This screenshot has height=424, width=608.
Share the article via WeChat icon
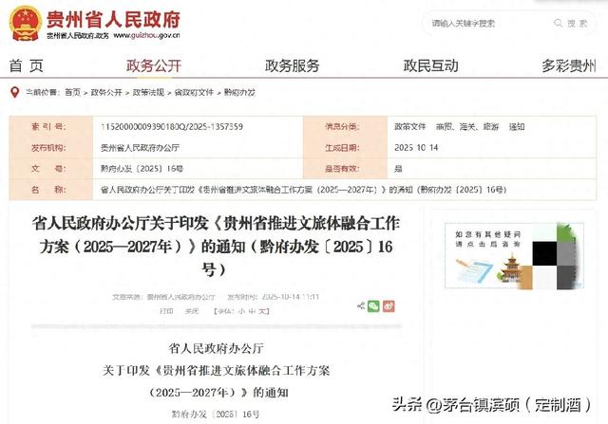tap(373, 306)
